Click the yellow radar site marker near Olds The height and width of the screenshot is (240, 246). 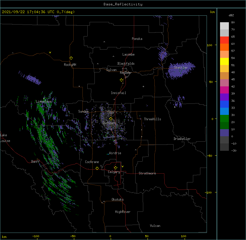coord(111,119)
